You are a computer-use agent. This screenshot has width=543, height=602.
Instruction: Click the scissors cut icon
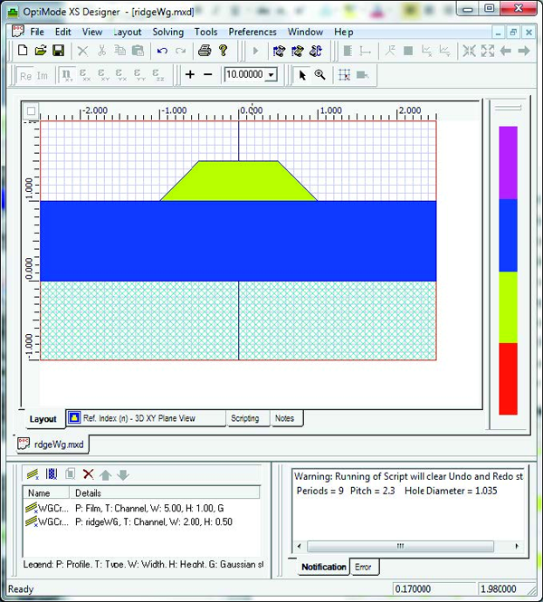pos(101,51)
